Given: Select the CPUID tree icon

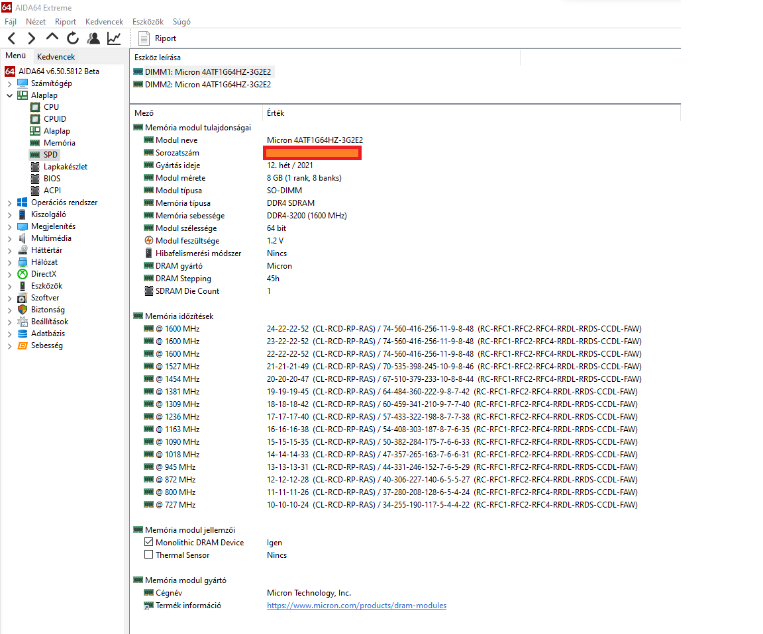Looking at the screenshot, I should point(35,119).
